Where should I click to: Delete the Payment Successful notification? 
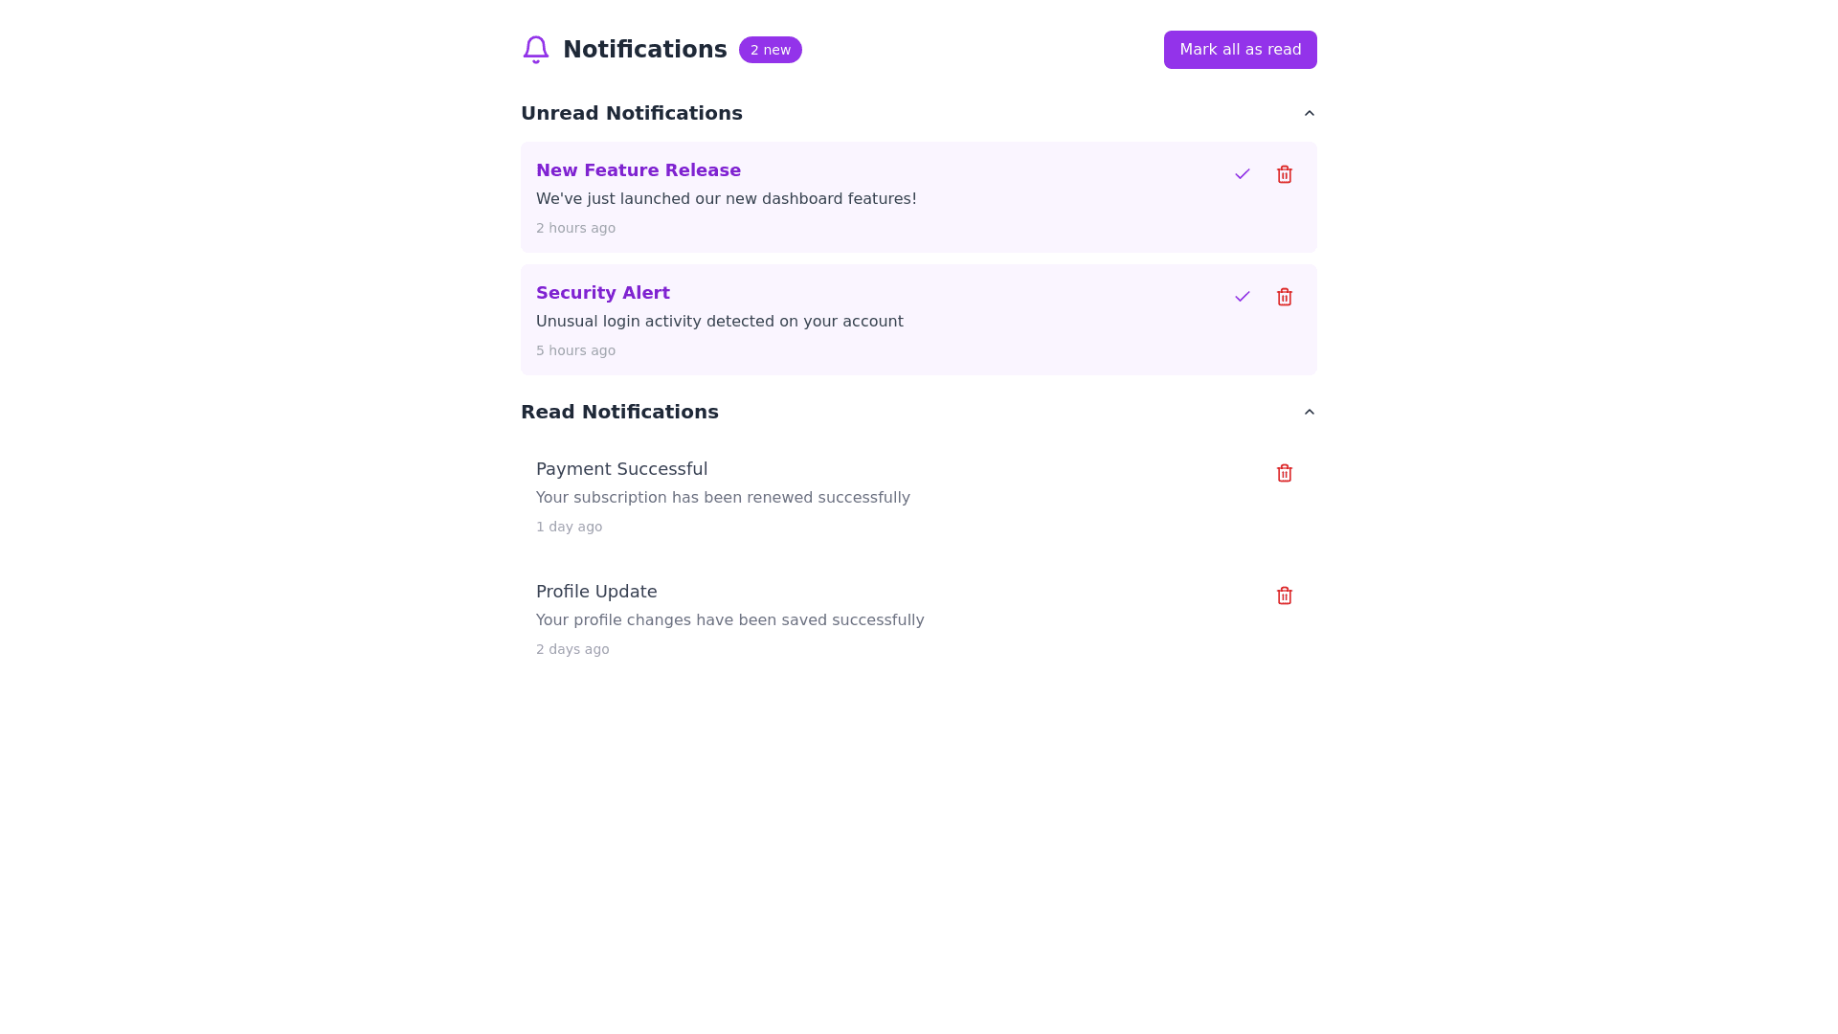pos(1285,473)
